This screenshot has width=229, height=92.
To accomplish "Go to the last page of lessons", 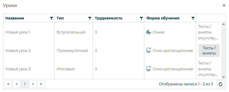I will click(41, 84).
